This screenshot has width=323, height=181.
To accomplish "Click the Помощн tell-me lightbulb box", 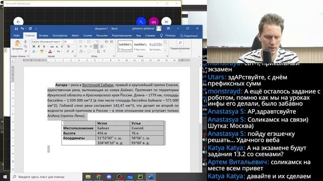I will coord(168,36).
